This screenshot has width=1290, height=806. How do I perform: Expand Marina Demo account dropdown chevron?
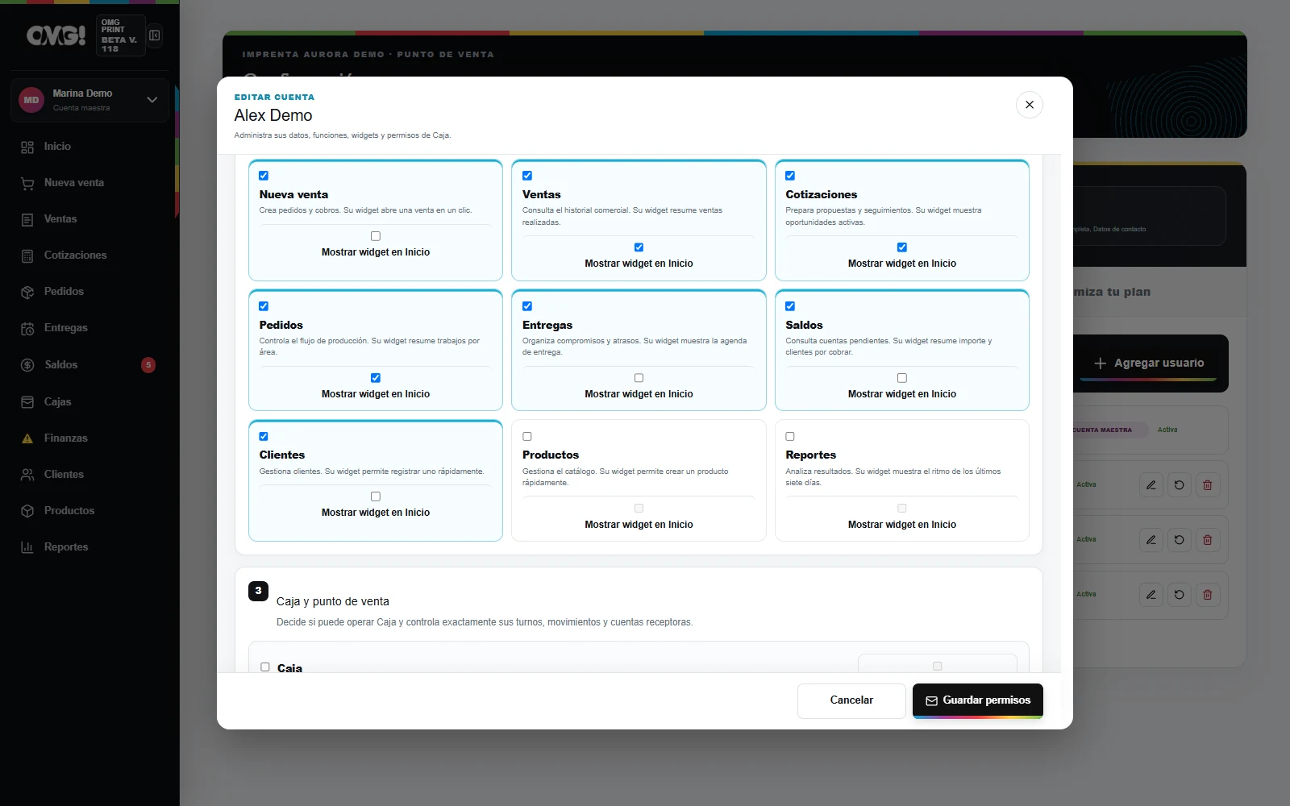(152, 100)
